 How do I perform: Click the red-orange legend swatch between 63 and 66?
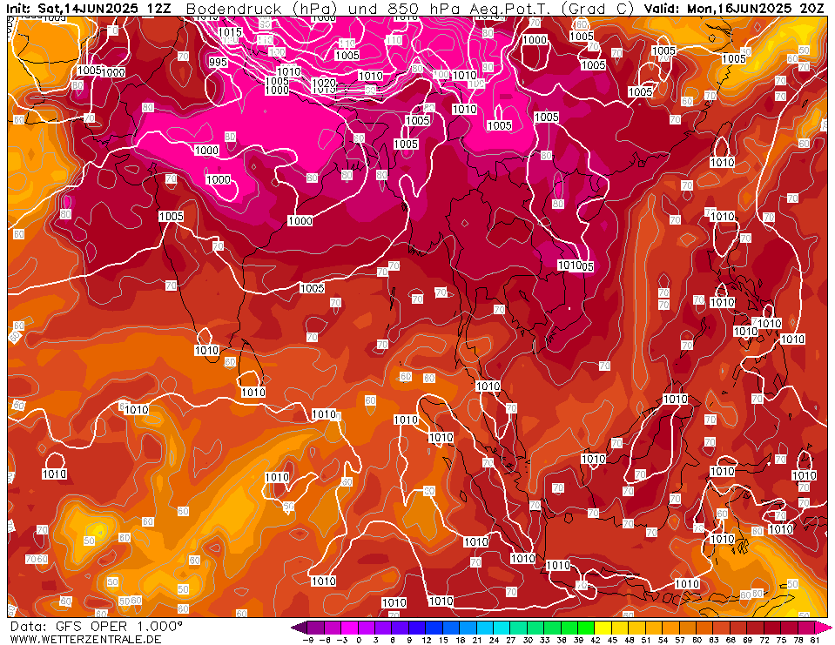(x=722, y=628)
